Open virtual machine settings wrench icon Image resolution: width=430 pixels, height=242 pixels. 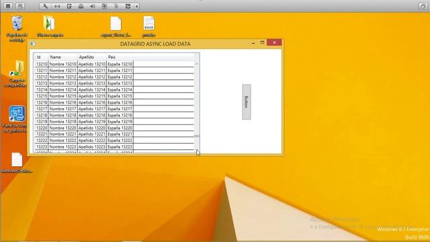45,6
